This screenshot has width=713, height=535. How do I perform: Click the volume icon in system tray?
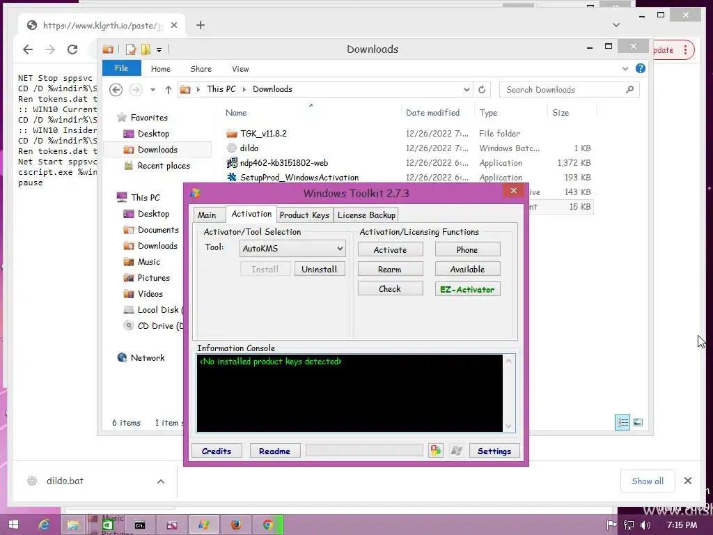[x=645, y=525]
